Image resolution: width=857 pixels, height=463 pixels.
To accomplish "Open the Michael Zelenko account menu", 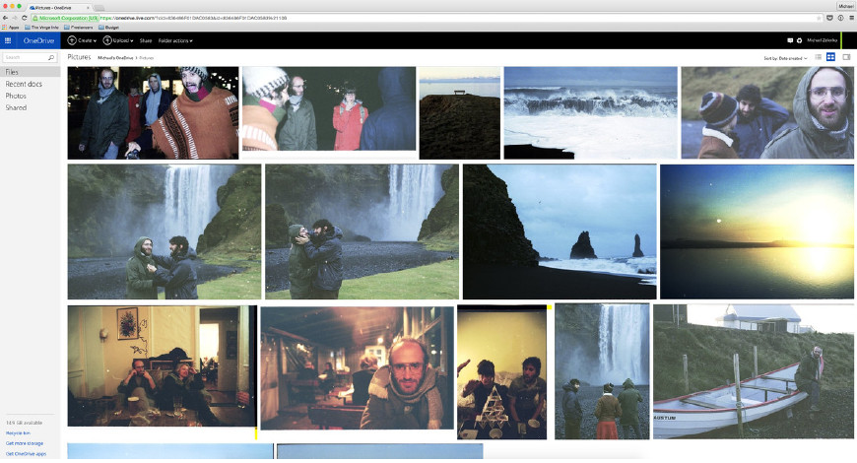I will click(x=822, y=40).
